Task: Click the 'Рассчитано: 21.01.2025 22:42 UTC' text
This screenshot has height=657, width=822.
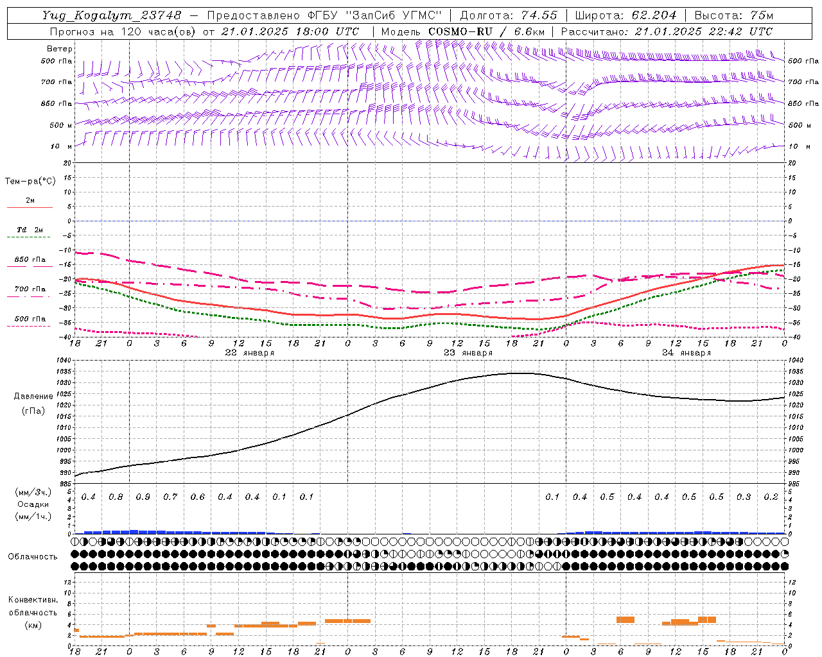Action: pyautogui.click(x=667, y=31)
